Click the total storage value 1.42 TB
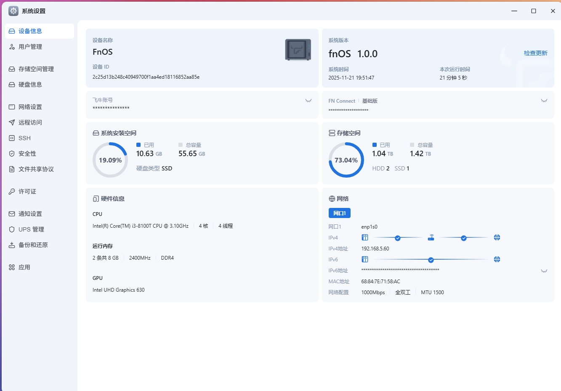 click(420, 154)
